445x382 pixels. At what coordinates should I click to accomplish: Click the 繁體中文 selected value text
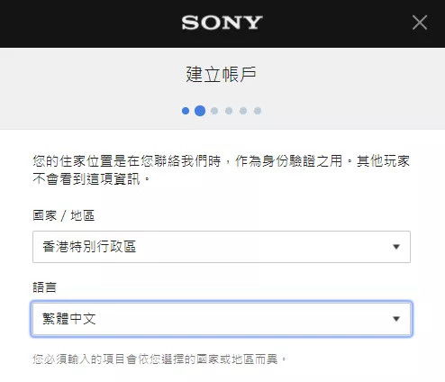tap(69, 319)
